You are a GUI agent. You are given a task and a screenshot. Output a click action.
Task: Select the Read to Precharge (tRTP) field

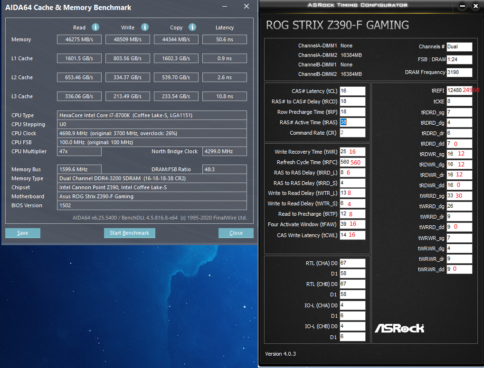(x=352, y=214)
